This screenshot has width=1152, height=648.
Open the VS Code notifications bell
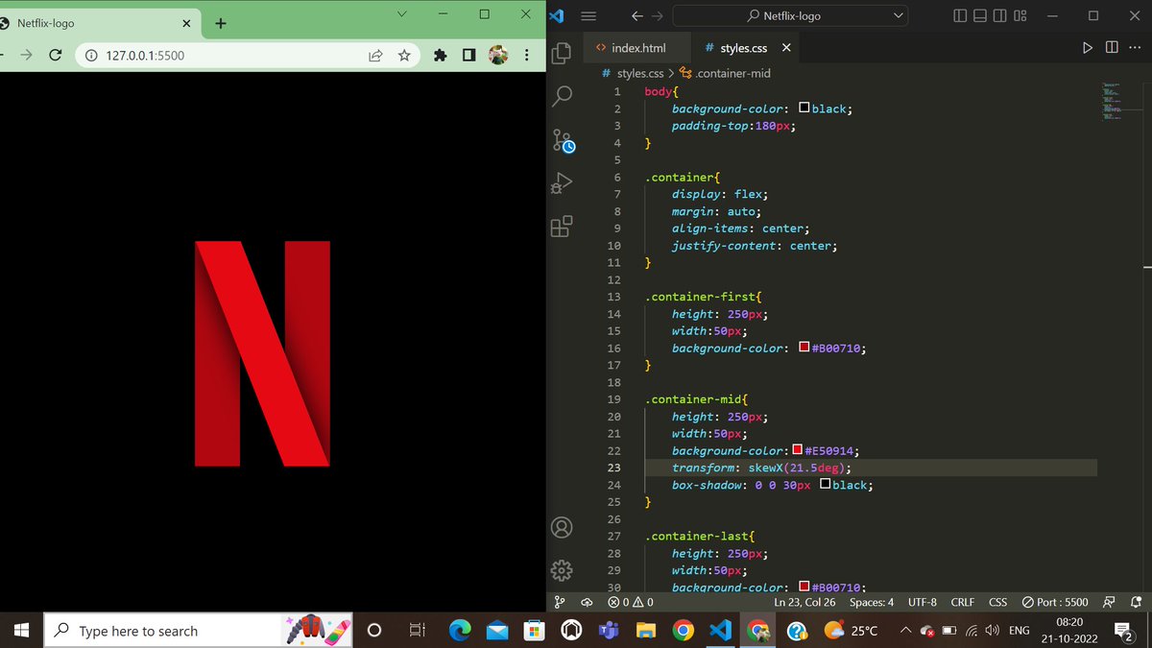(1137, 602)
